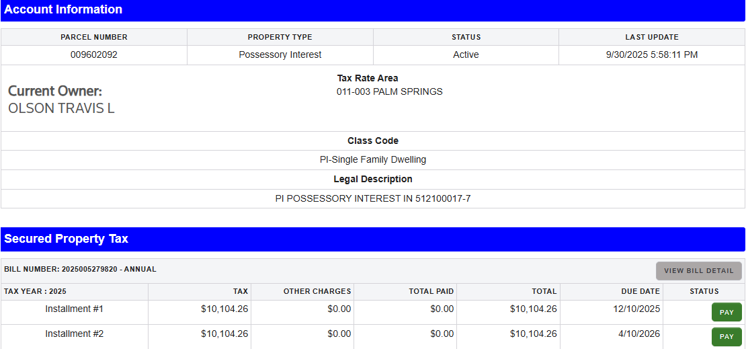Screen dimensions: 746x349
Task: Click the Tax Year : 2025 label
Action: [35, 292]
